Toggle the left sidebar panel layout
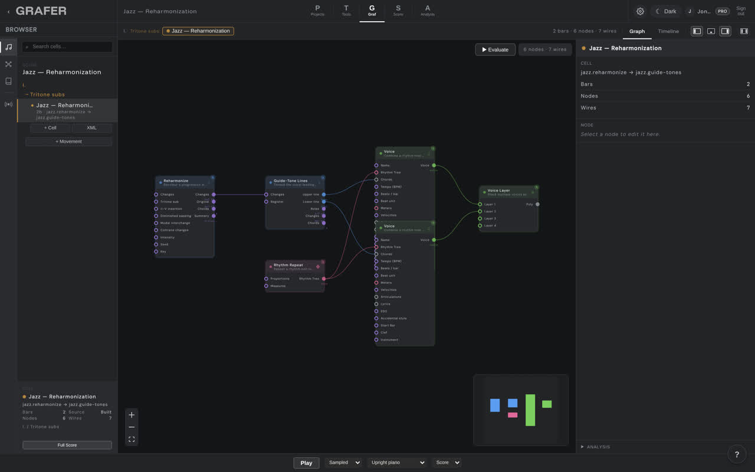Screen dimensions: 755x472 pyautogui.click(x=697, y=31)
